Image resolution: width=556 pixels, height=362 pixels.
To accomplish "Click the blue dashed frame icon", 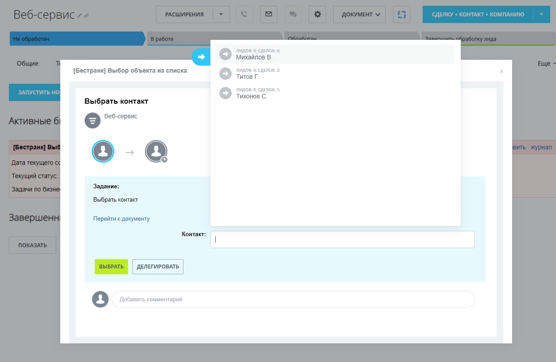I will (x=401, y=14).
